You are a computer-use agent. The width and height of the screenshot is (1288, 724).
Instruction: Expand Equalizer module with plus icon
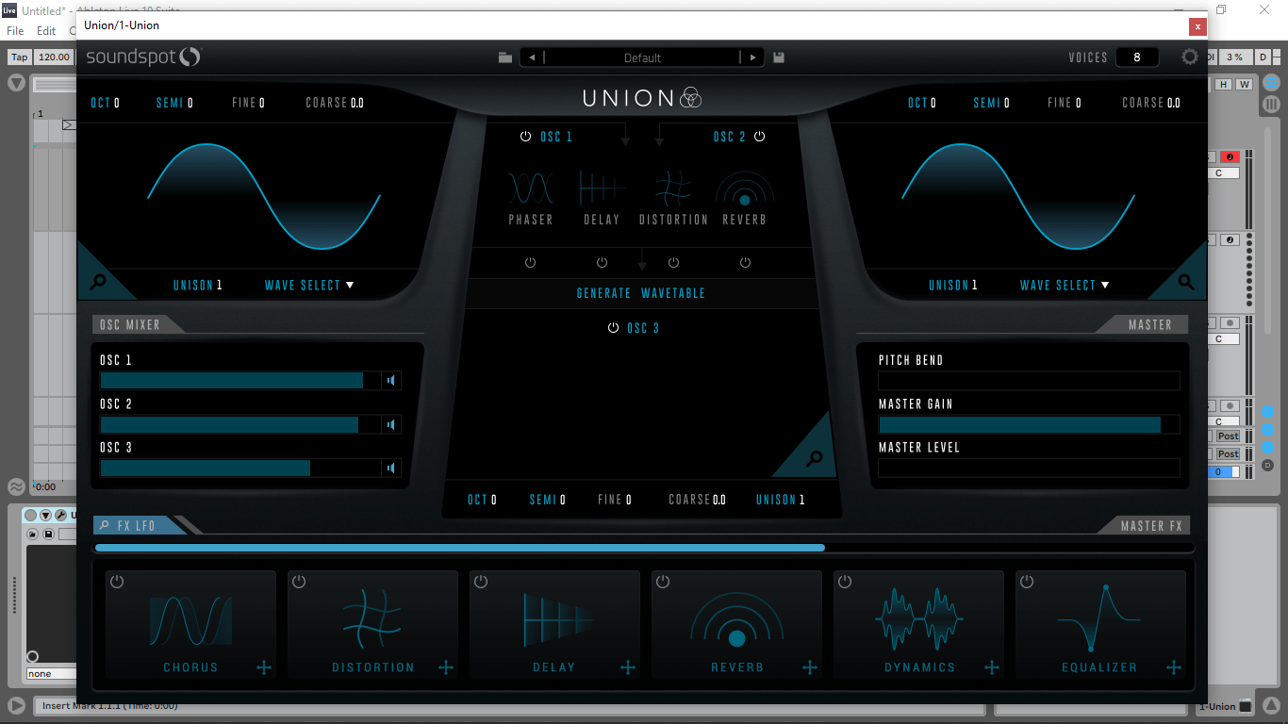(1174, 667)
